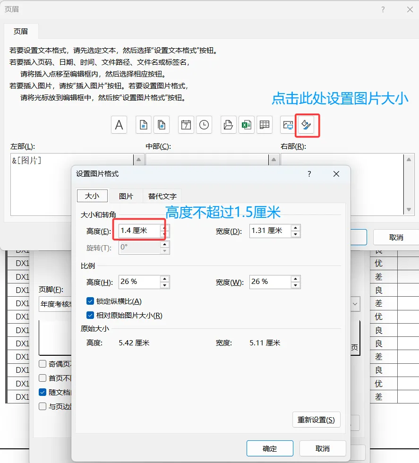The height and width of the screenshot is (463, 419).
Task: Click 取消 in the 页眉 dialog
Action: pyautogui.click(x=396, y=237)
